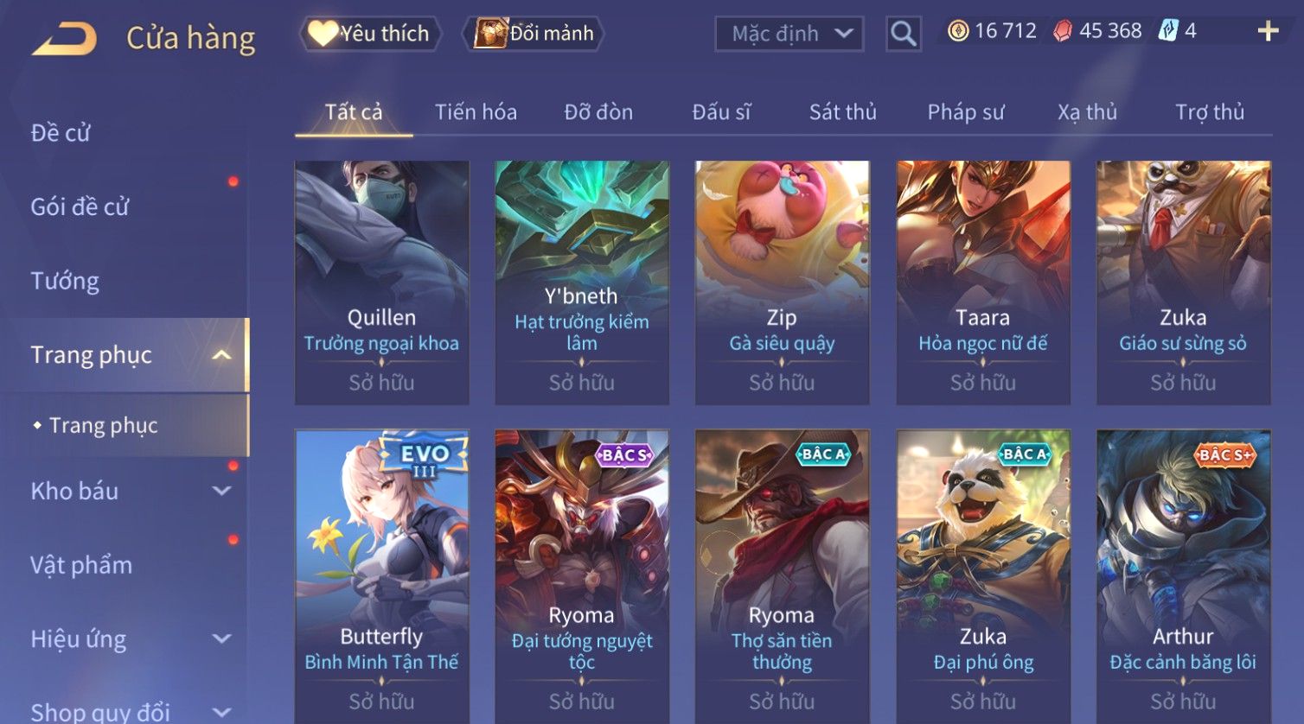
Task: Select the Pháp sư tab
Action: pos(966,112)
